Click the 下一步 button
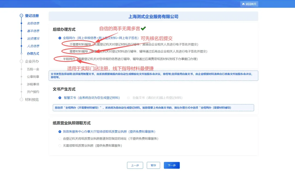 172,165
